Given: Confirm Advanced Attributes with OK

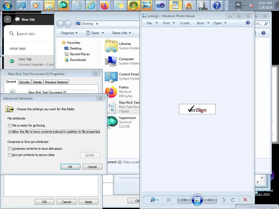Looking at the screenshot, I should (x=70, y=167).
